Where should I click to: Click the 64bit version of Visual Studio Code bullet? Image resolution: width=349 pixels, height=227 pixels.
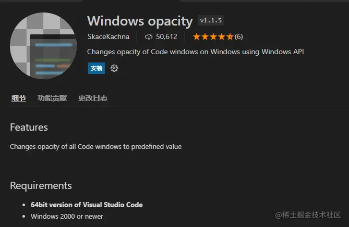(87, 205)
